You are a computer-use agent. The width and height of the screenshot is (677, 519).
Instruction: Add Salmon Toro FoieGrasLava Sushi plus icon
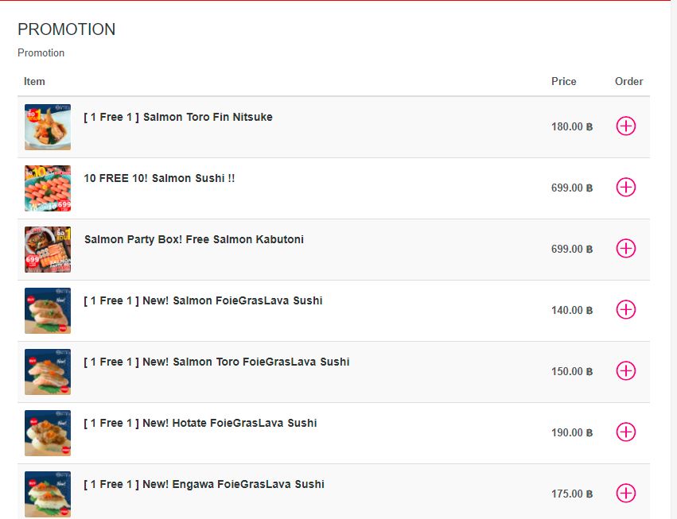[626, 370]
